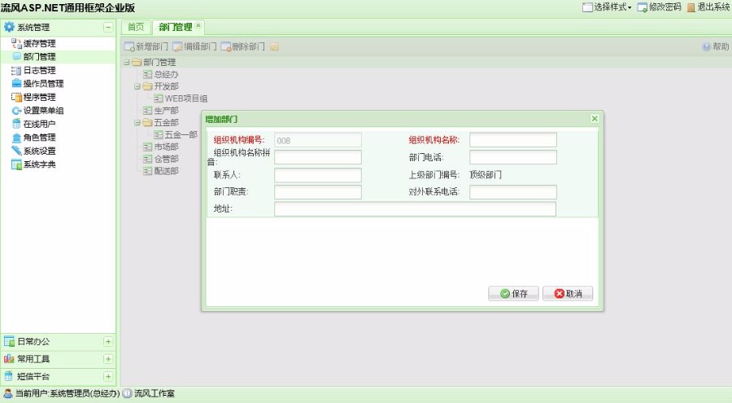Click the 流风工作室 info icon

(127, 393)
